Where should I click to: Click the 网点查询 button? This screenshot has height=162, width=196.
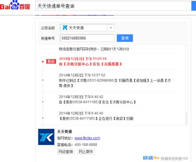[66, 151]
